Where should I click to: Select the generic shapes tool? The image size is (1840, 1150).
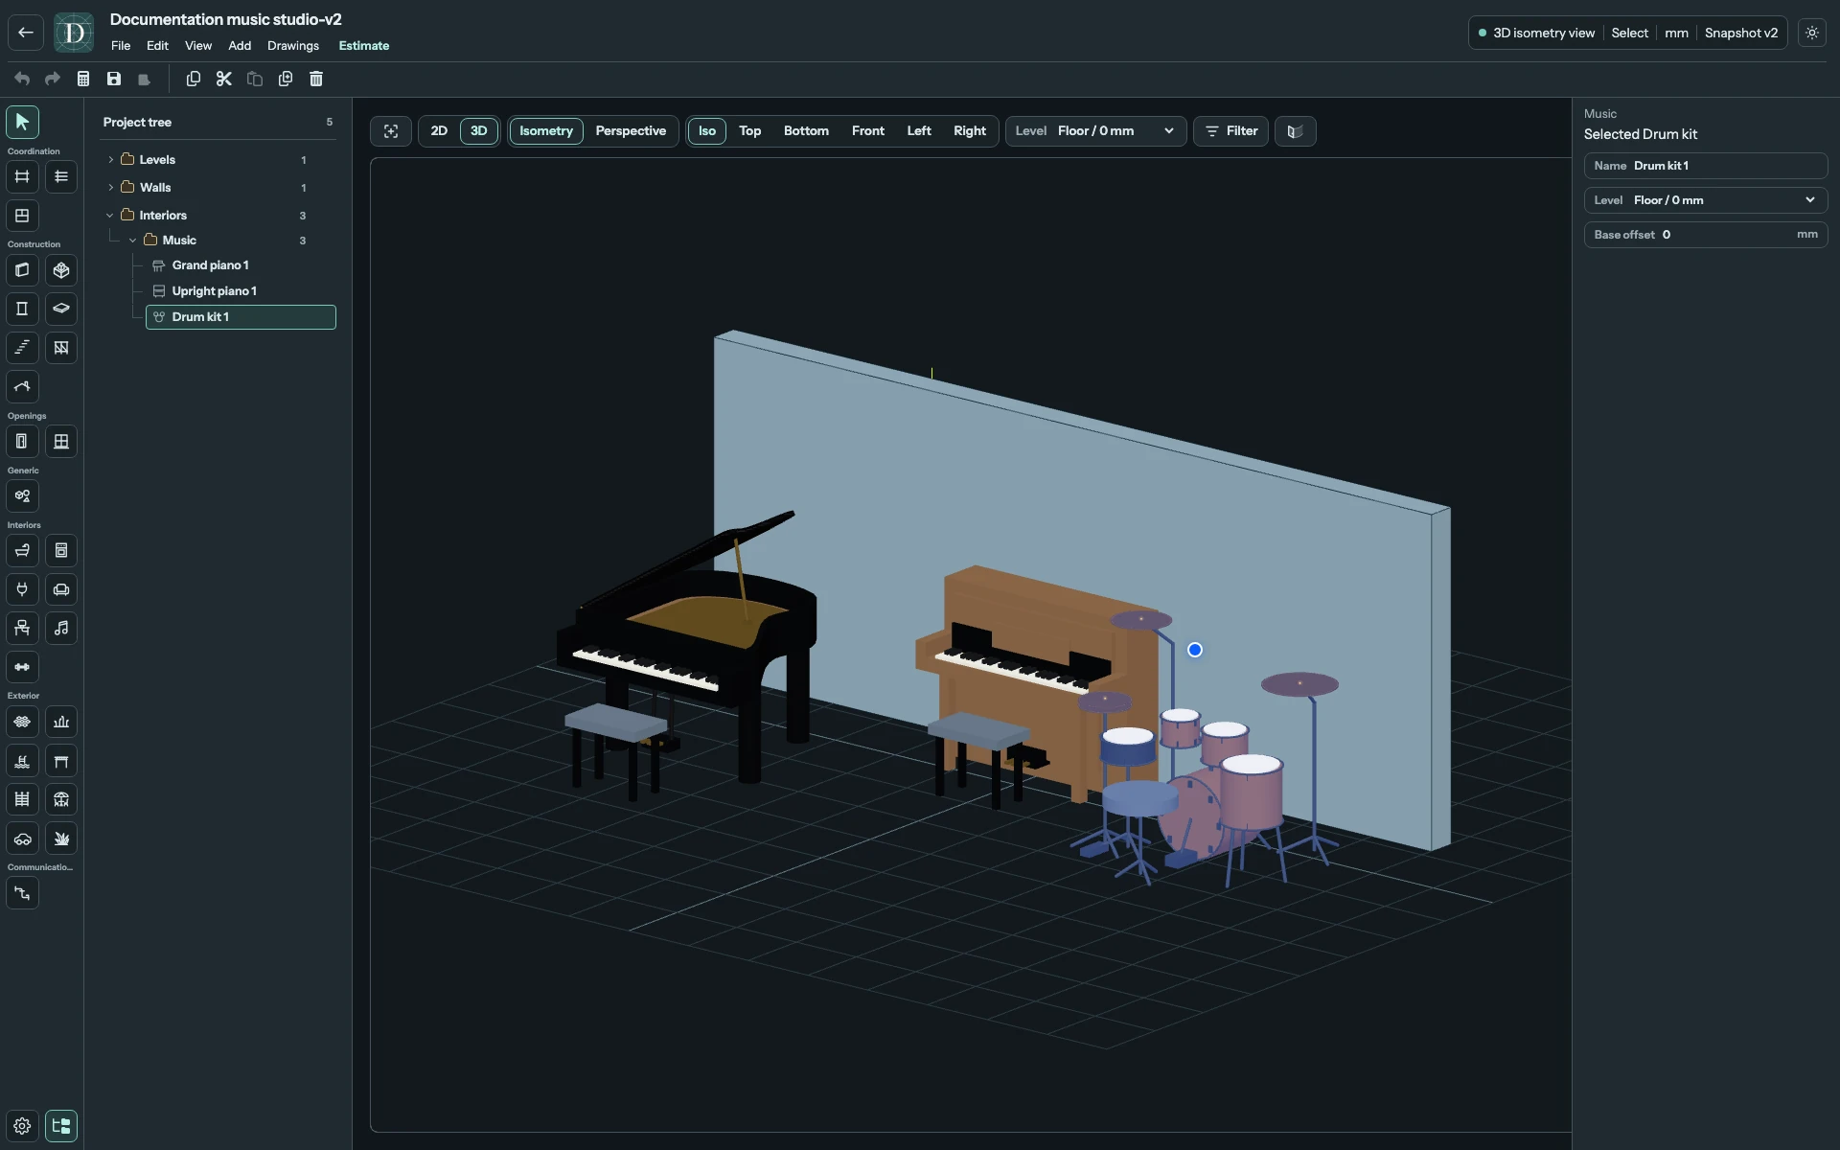(x=22, y=496)
